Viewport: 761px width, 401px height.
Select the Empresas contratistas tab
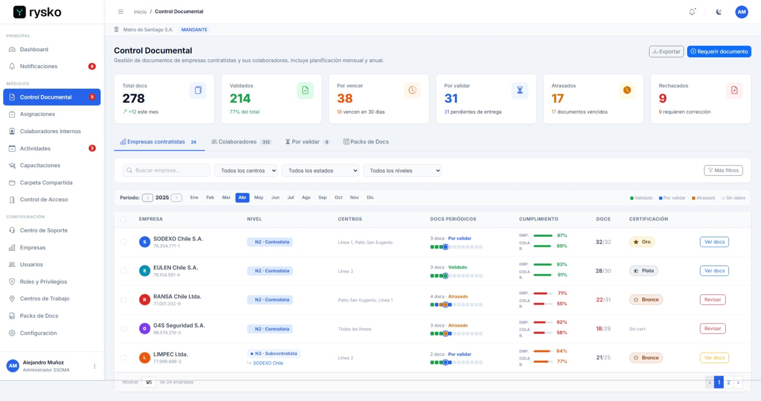pyautogui.click(x=159, y=142)
